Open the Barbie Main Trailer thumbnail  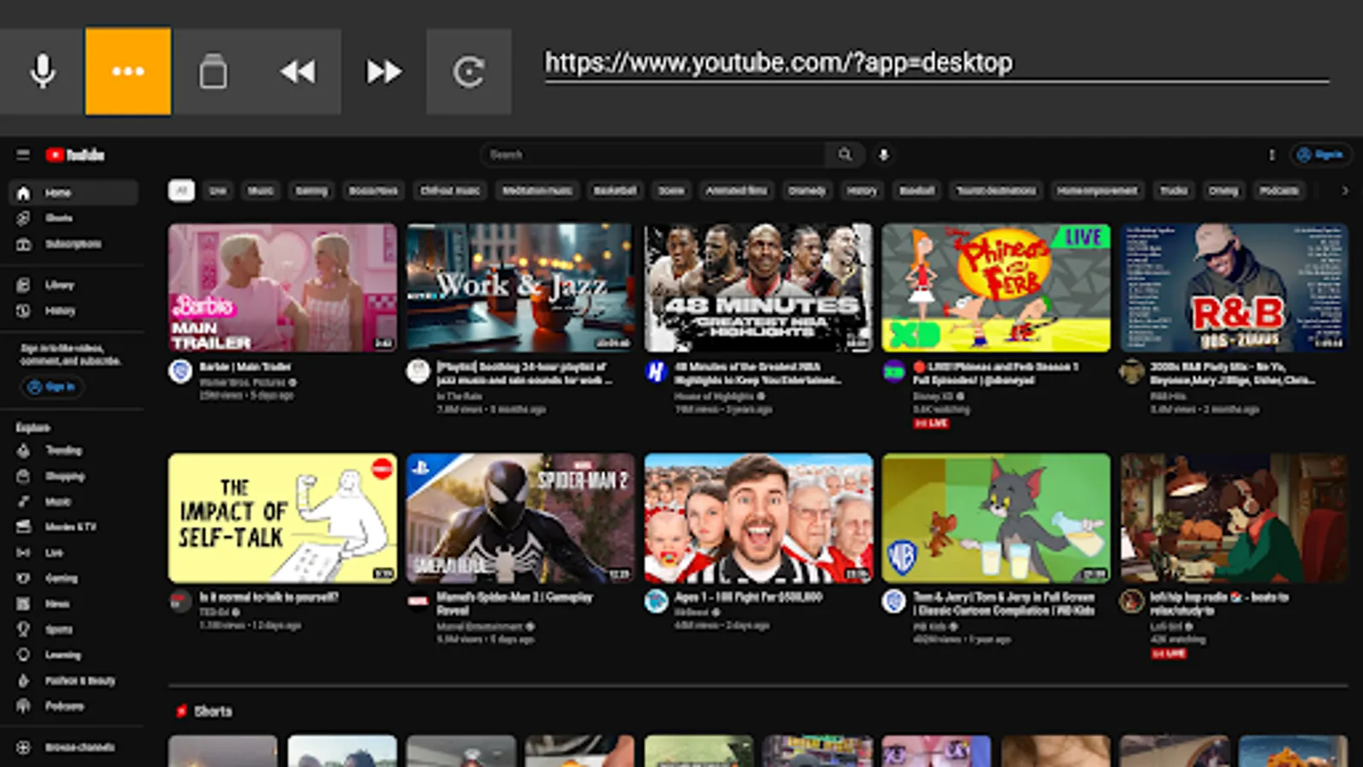point(282,287)
